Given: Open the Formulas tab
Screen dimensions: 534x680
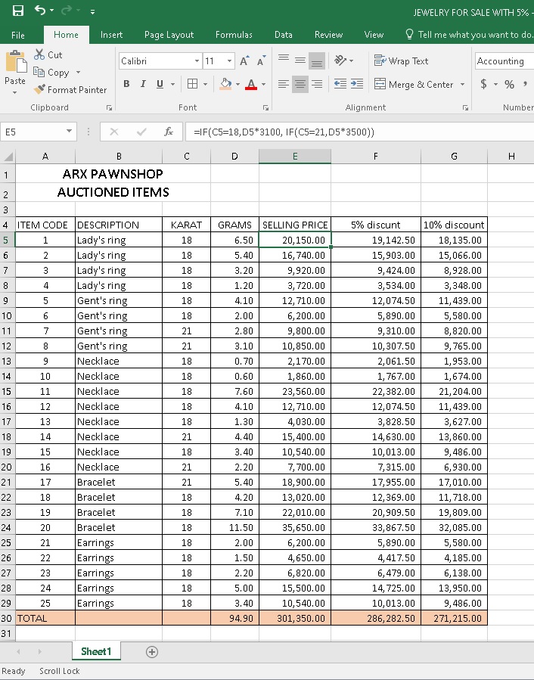Looking at the screenshot, I should pyautogui.click(x=234, y=35).
